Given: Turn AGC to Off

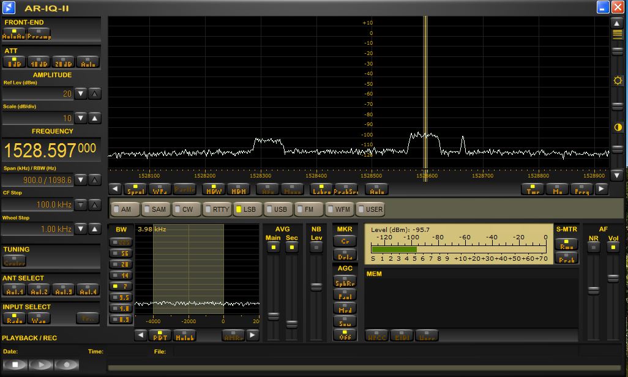Looking at the screenshot, I should 345,335.
